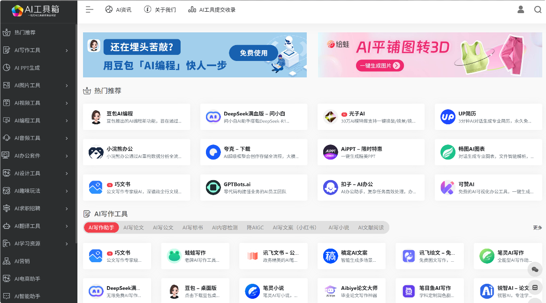Click the 小浣熊办公 raccoon icon
This screenshot has height=303, width=546.
pyautogui.click(x=96, y=152)
